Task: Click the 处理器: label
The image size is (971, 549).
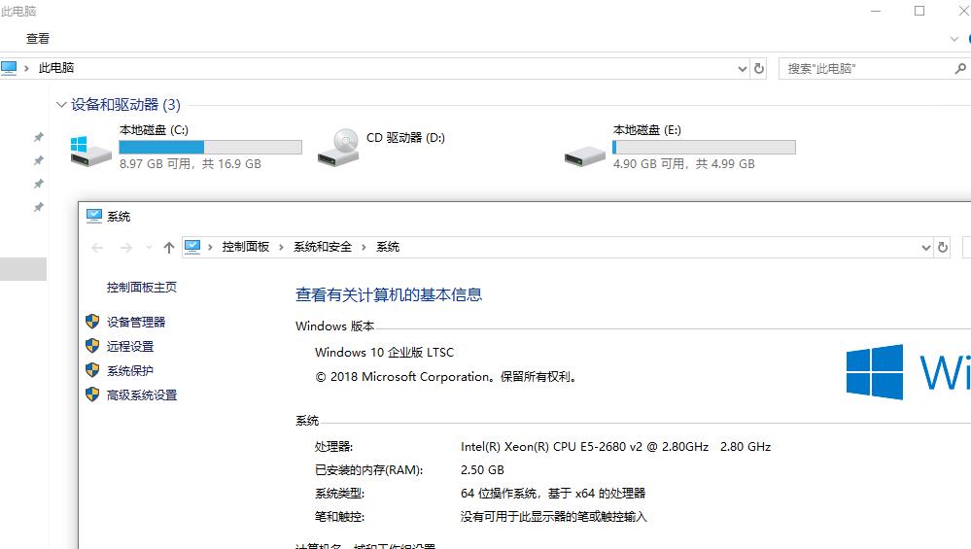Action: (x=333, y=447)
